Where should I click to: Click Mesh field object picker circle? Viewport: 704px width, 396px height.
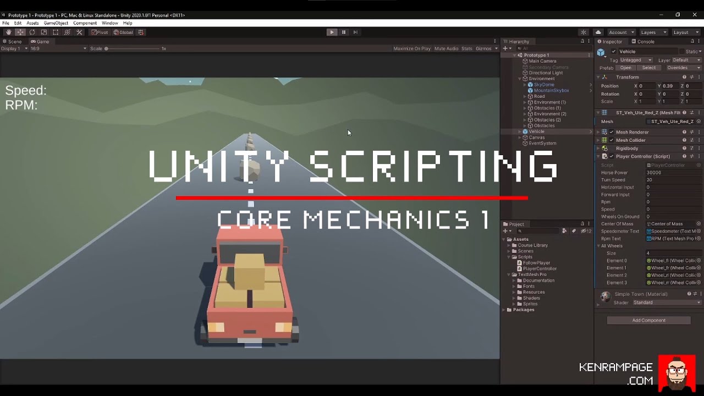coord(698,122)
